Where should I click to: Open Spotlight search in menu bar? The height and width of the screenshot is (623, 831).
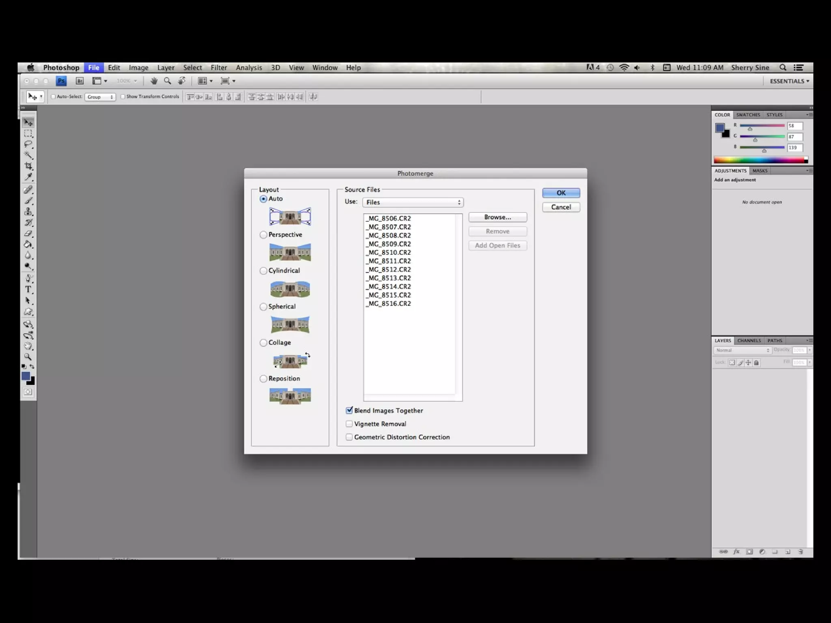(x=783, y=68)
